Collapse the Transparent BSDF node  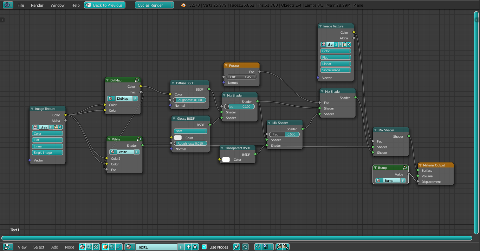(x=222, y=148)
